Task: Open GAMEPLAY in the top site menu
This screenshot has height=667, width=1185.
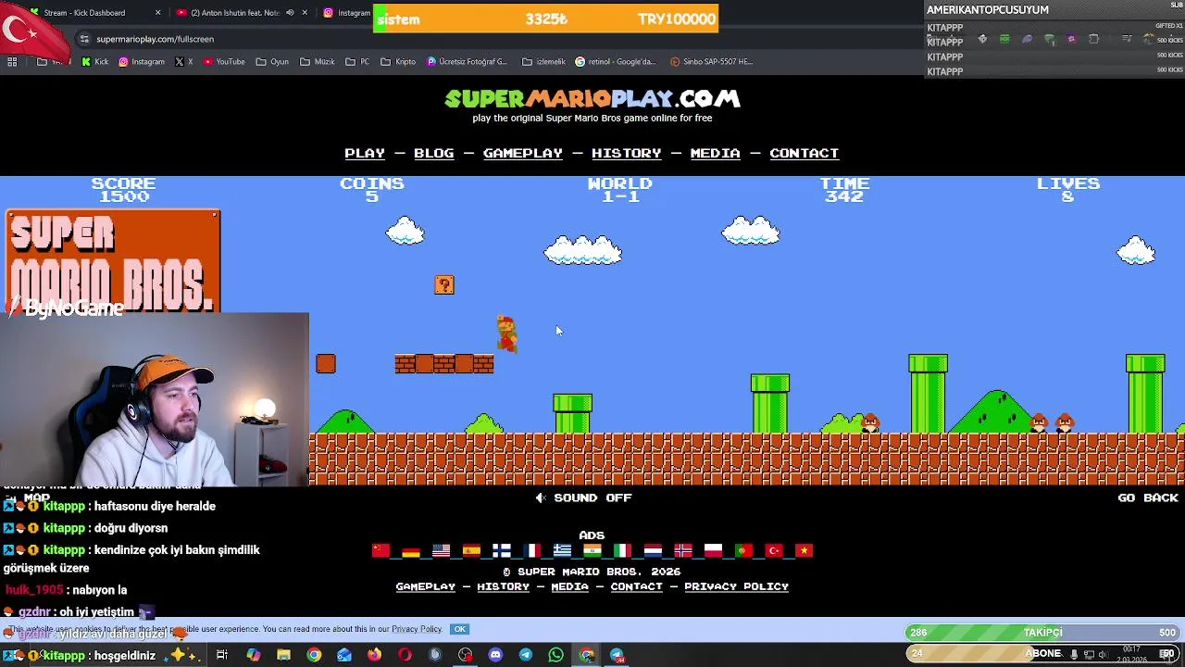Action: pyautogui.click(x=523, y=154)
